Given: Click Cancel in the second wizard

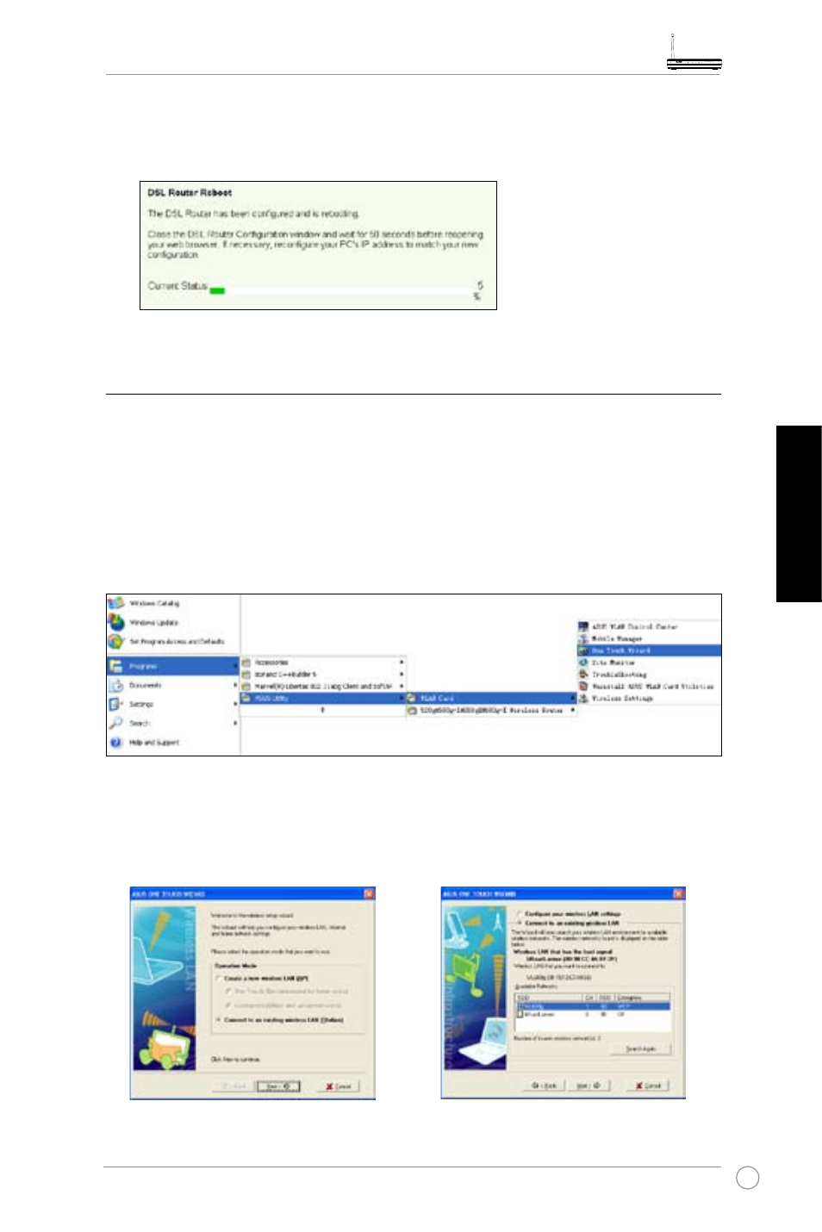Looking at the screenshot, I should click(x=648, y=1086).
